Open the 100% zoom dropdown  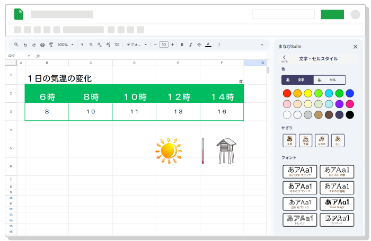(x=66, y=44)
